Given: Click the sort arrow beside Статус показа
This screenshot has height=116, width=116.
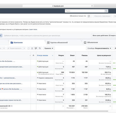Looking at the screenshot, I should pyautogui.click(x=53, y=55).
